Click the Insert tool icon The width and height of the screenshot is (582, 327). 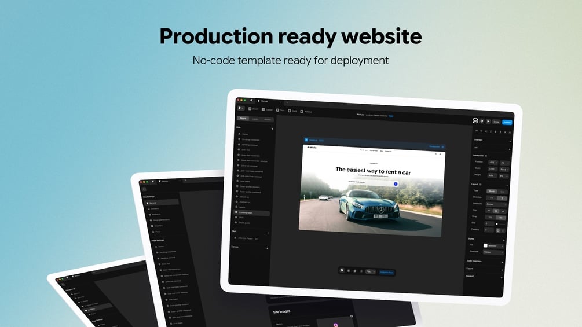click(x=250, y=109)
